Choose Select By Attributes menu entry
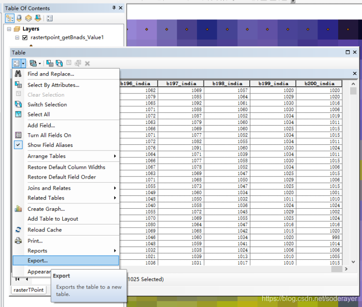This screenshot has height=307, width=362. click(x=66, y=85)
